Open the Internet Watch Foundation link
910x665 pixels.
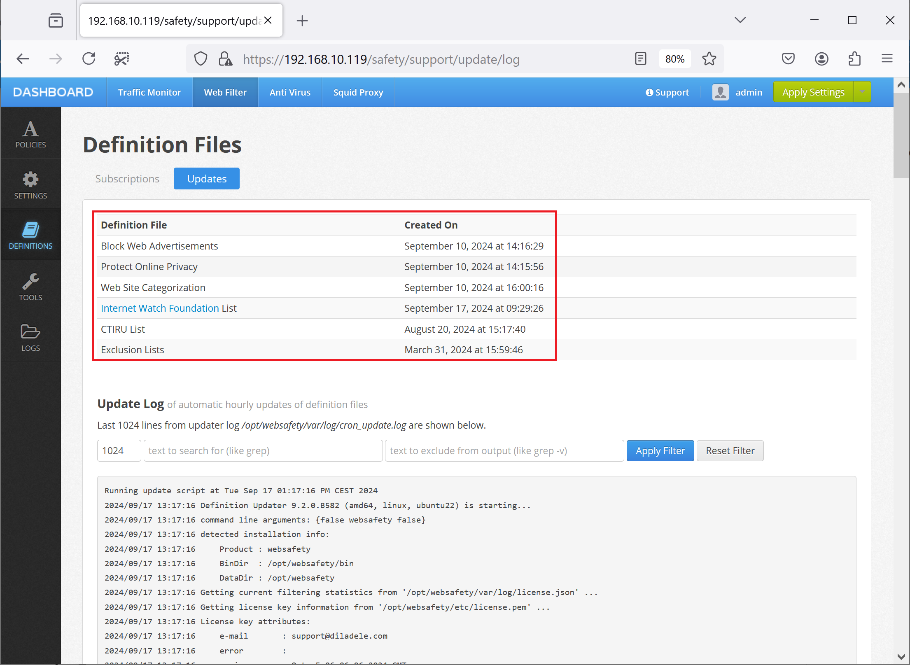(160, 308)
